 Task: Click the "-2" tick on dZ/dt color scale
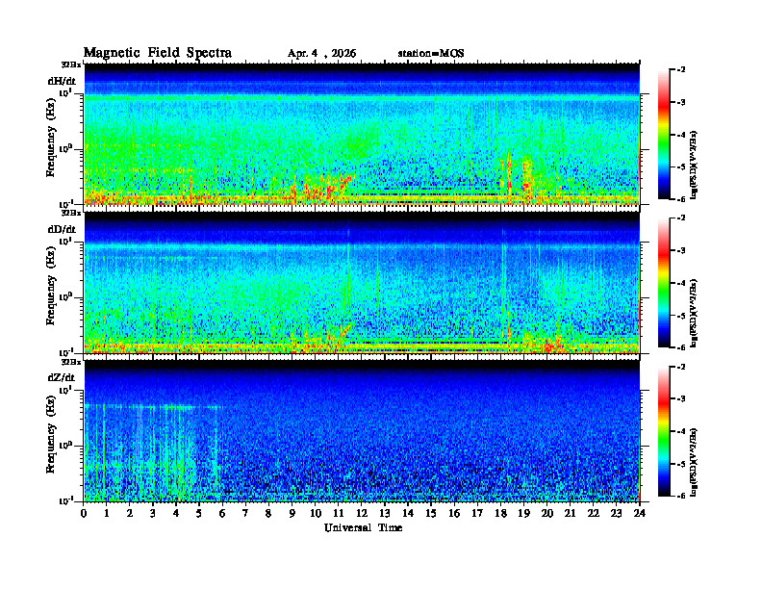pos(681,367)
